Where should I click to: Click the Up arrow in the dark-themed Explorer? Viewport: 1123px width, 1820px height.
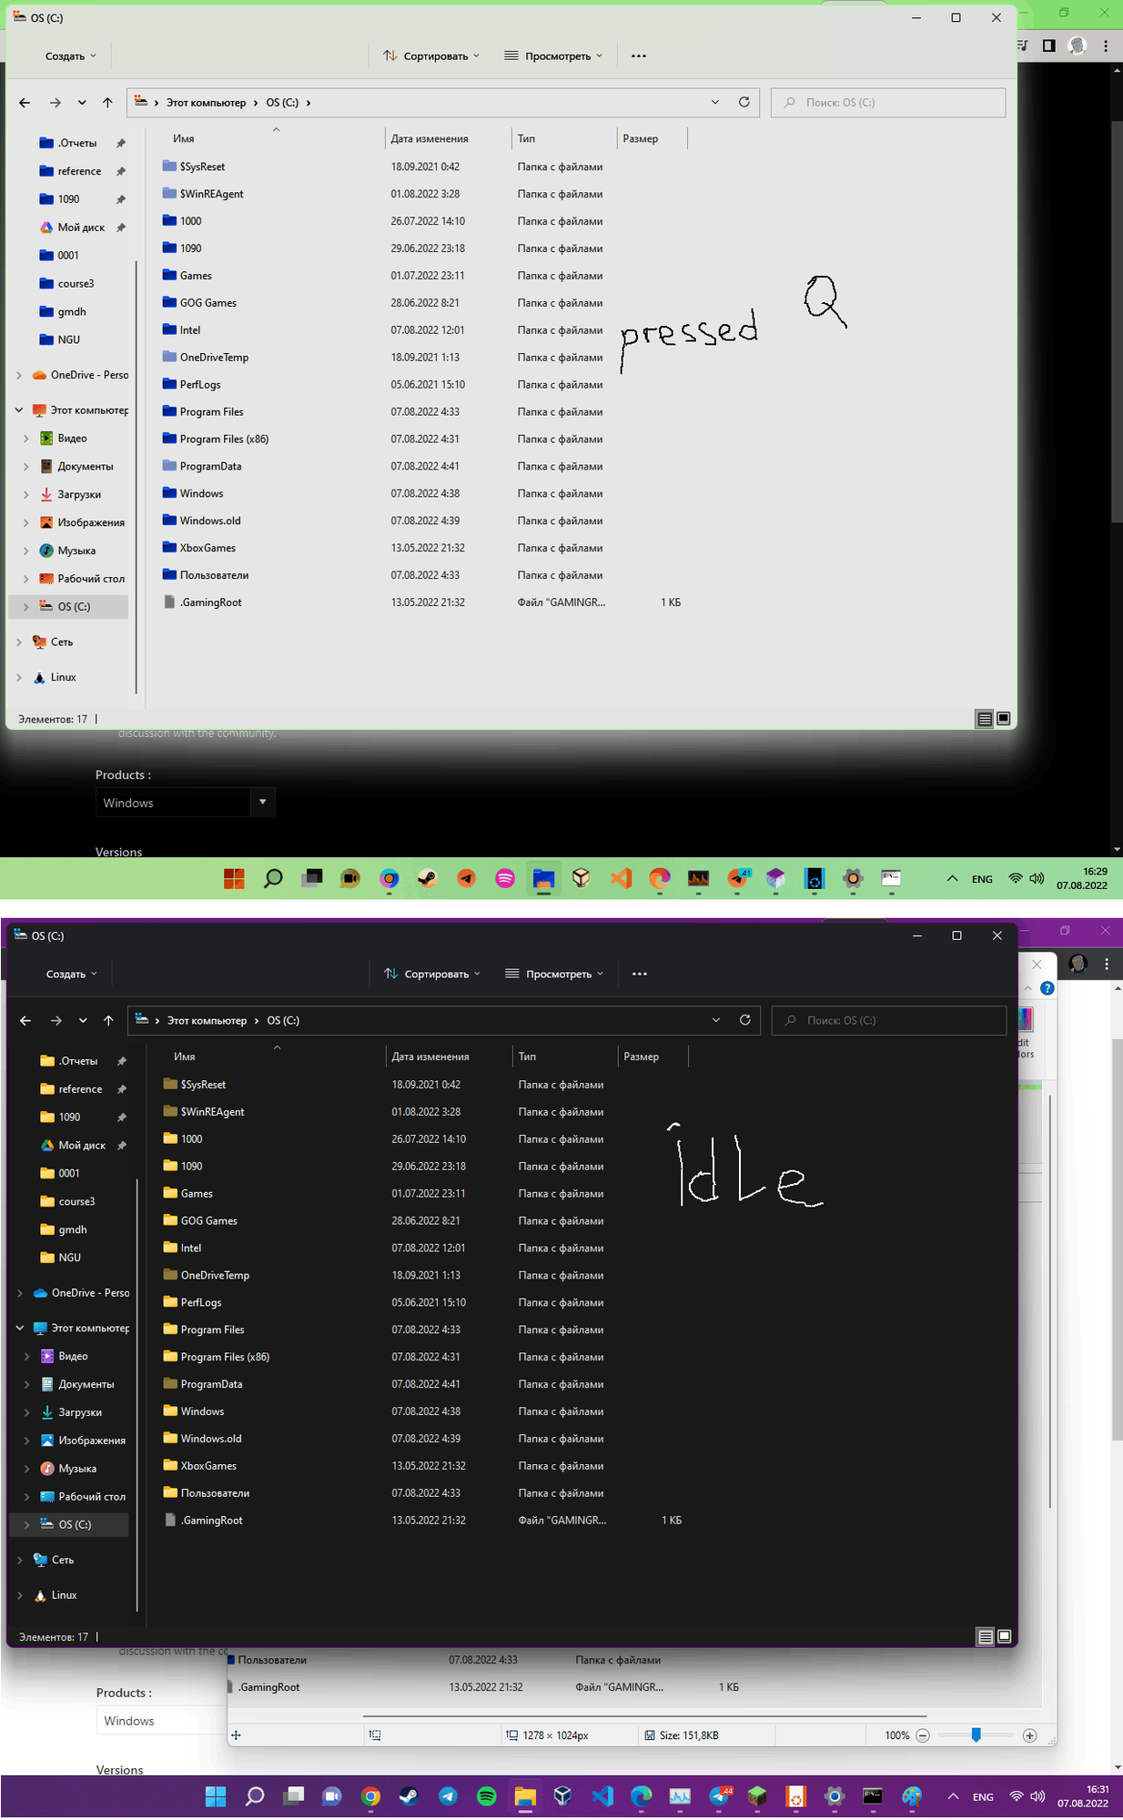click(108, 1021)
